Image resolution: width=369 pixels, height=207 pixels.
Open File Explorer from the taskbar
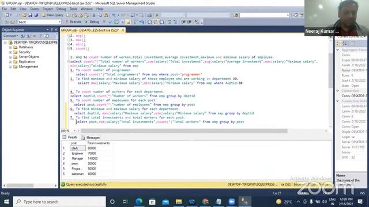coord(179,202)
